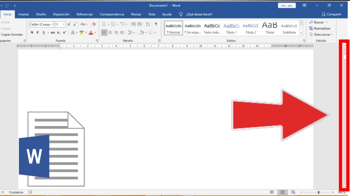
Task: Switch to Print Layout view
Action: 282,192
